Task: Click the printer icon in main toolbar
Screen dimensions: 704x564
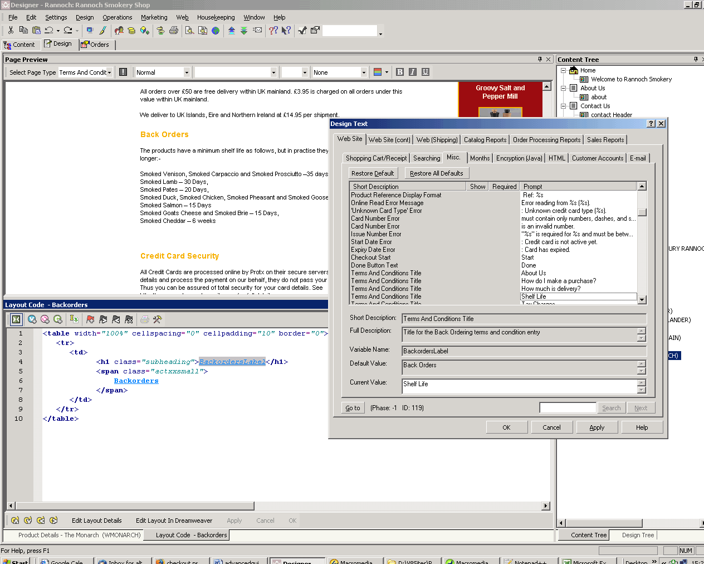Action: (x=174, y=31)
